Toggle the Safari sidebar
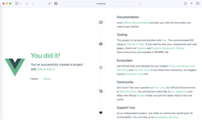This screenshot has height=123, width=202. [x=17, y=3]
